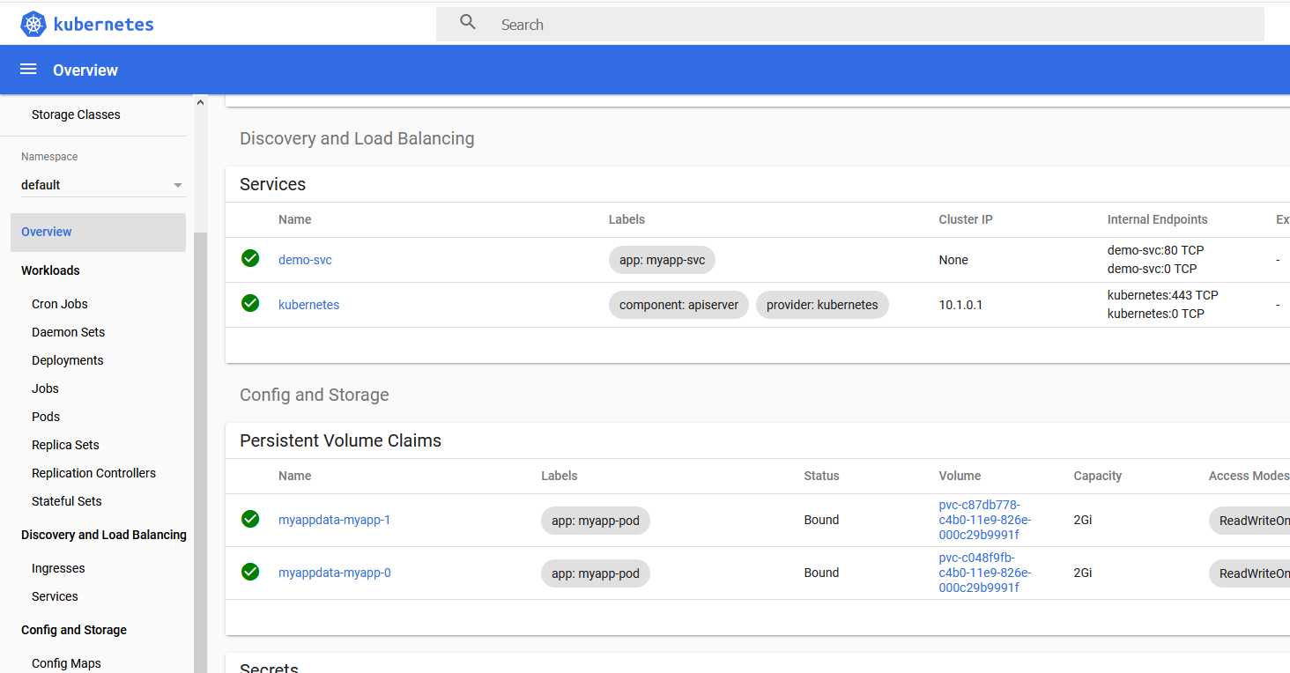Open Stateful Sets in sidebar
Screen dimensions: 1290x673
pyautogui.click(x=66, y=501)
